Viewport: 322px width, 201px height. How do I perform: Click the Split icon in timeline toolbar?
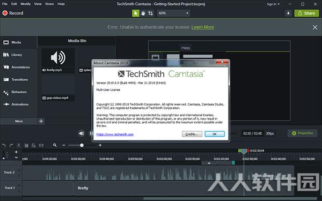41,145
